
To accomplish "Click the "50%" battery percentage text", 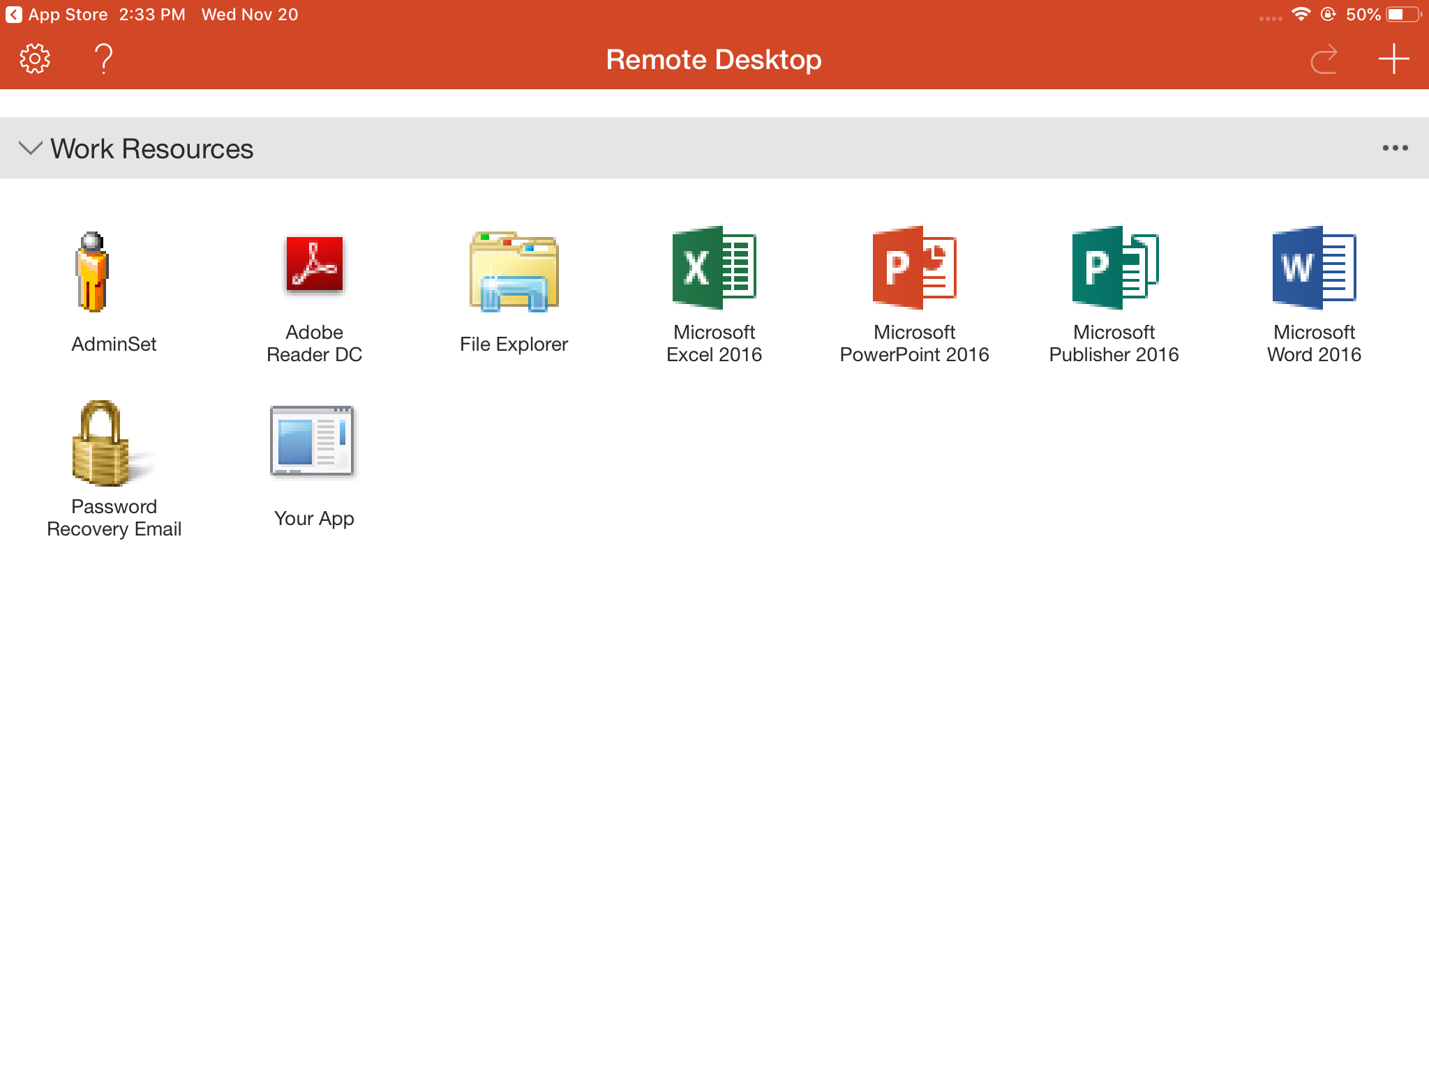I will click(1363, 15).
